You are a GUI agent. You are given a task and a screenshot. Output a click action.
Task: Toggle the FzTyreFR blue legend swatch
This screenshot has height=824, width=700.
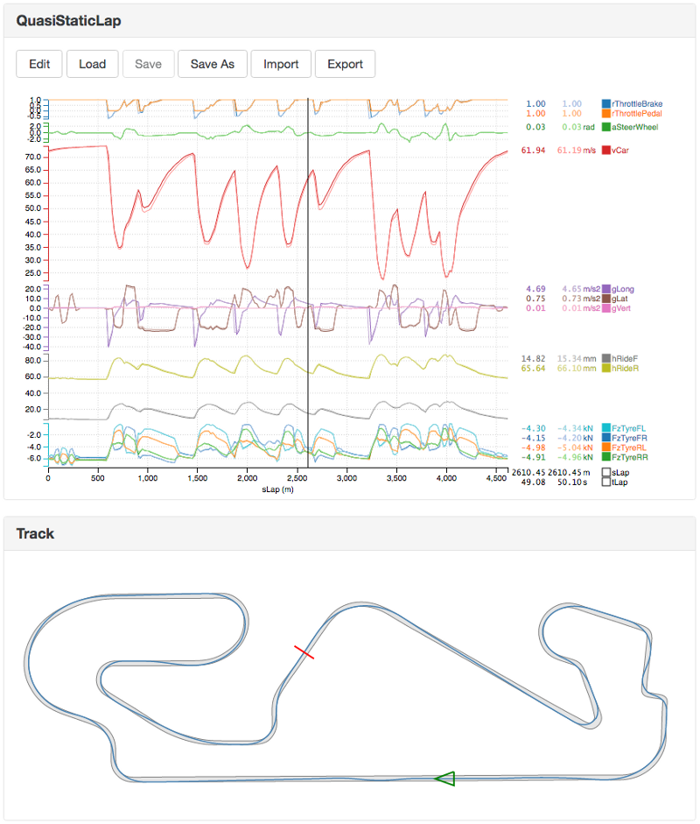(606, 438)
